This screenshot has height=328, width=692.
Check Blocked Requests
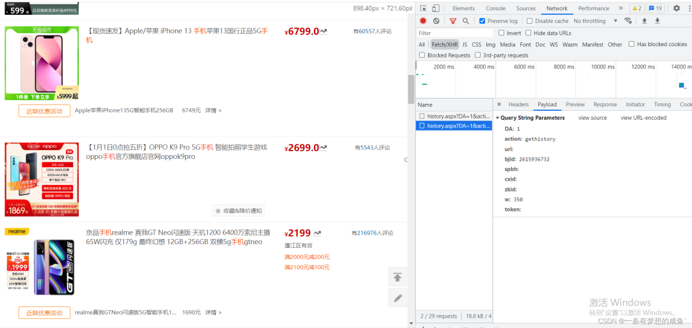click(x=422, y=55)
